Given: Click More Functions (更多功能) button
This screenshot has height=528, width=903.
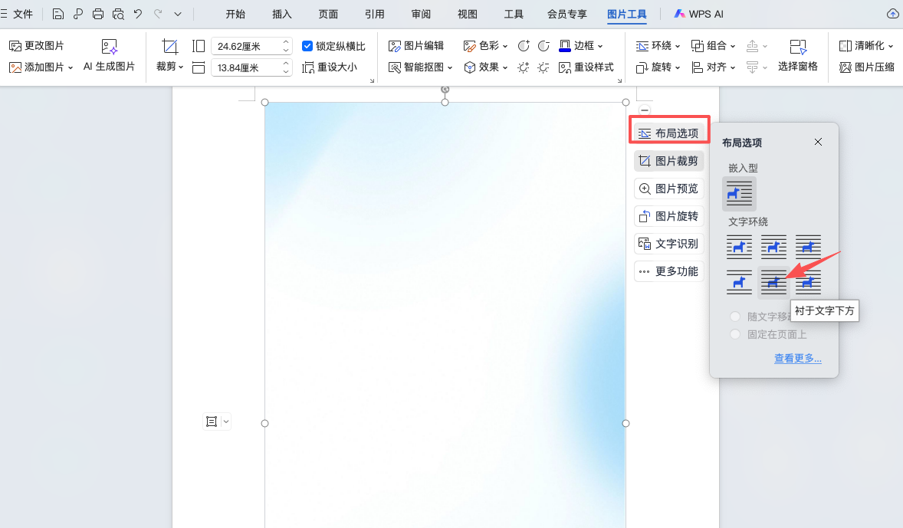Looking at the screenshot, I should click(669, 271).
